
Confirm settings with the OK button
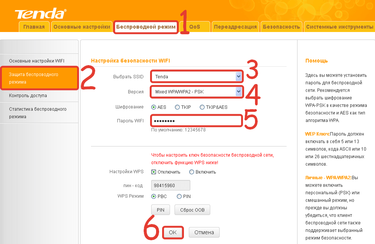click(173, 232)
